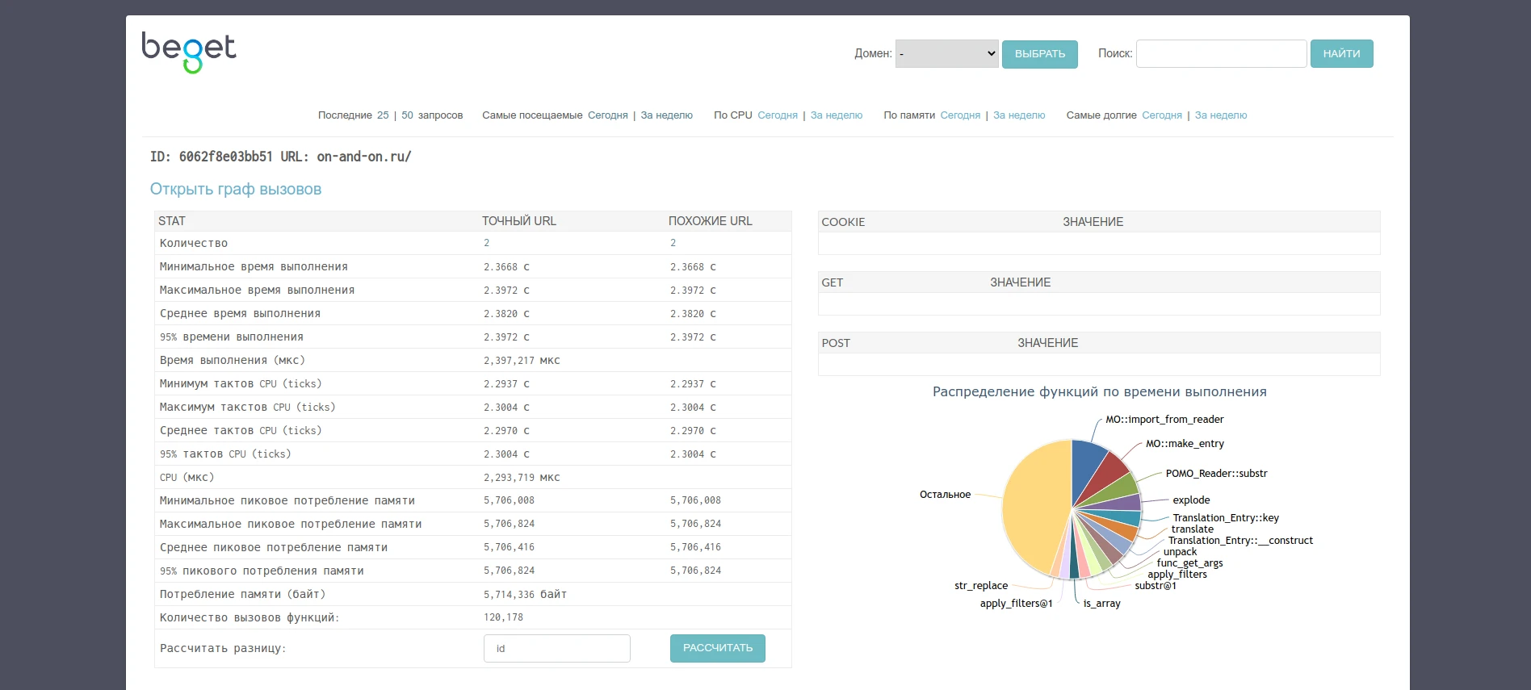This screenshot has width=1531, height=690.
Task: View По CPU Сегодня report
Action: click(x=777, y=115)
